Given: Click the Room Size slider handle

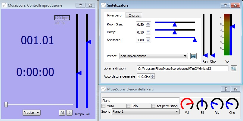Looking at the screenshot, I should [174, 24].
